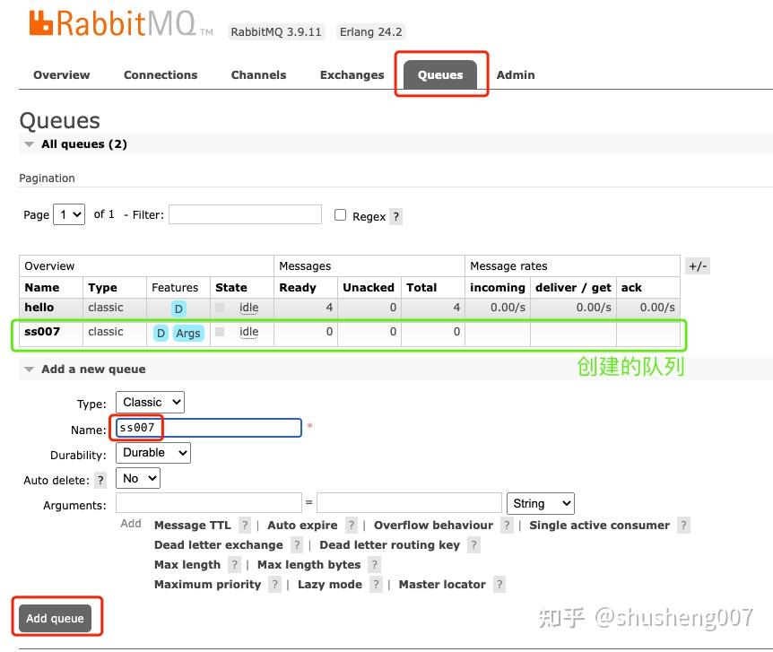
Task: Collapse the All queues section
Action: click(29, 143)
